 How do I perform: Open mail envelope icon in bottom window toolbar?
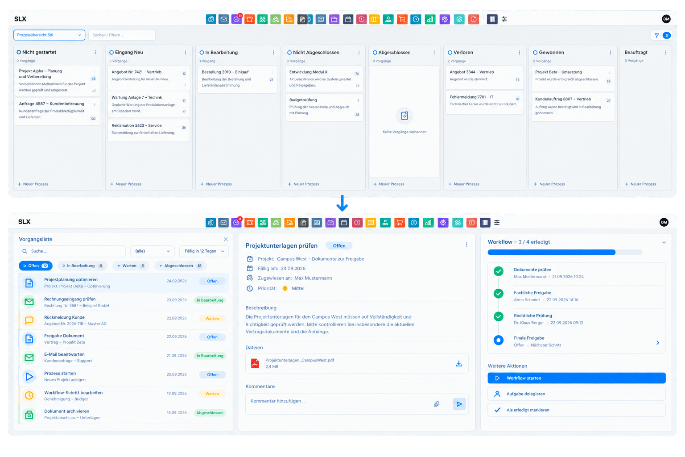pos(224,222)
